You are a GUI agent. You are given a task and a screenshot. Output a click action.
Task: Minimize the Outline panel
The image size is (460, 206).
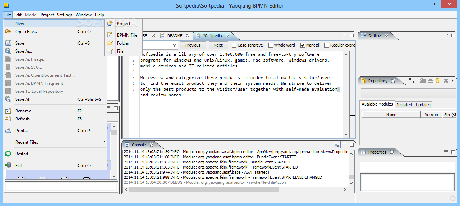click(x=445, y=35)
